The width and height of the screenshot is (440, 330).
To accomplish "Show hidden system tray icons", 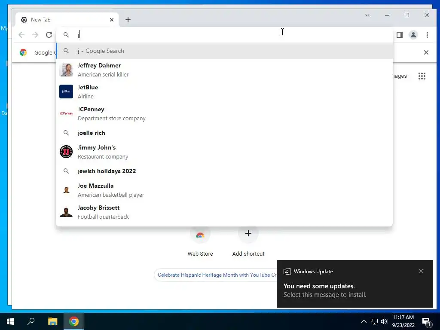I will 364,321.
